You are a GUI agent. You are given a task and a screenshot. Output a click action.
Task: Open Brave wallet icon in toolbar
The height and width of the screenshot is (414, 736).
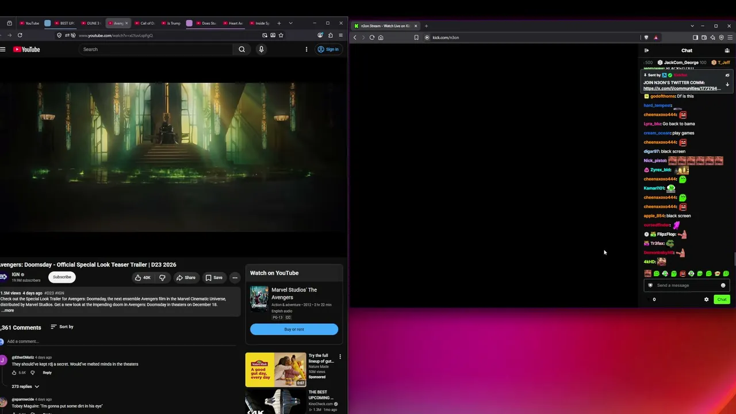point(704,37)
